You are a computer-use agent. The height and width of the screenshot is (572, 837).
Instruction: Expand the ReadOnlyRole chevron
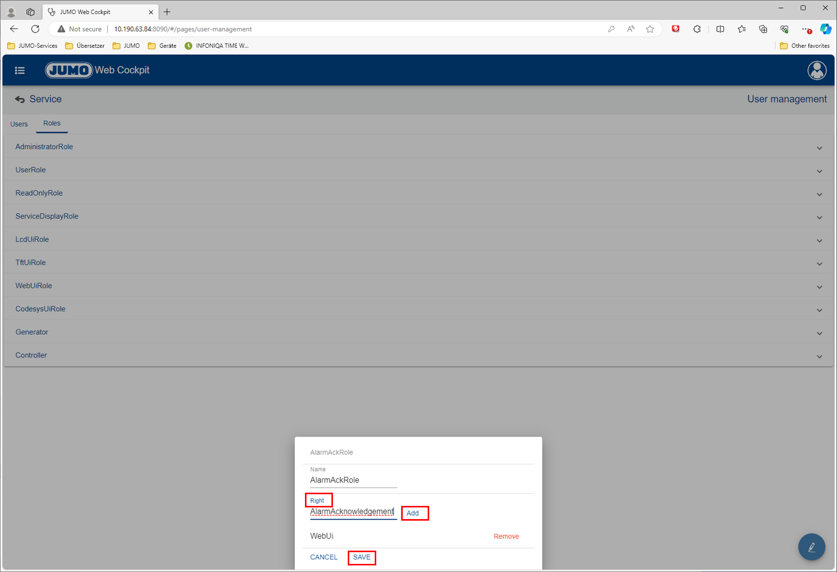point(819,194)
